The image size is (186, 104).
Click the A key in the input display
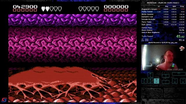coord(144,81)
